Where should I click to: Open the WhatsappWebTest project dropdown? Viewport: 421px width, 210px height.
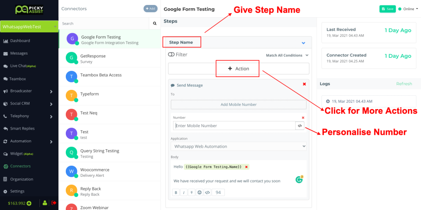pos(29,27)
